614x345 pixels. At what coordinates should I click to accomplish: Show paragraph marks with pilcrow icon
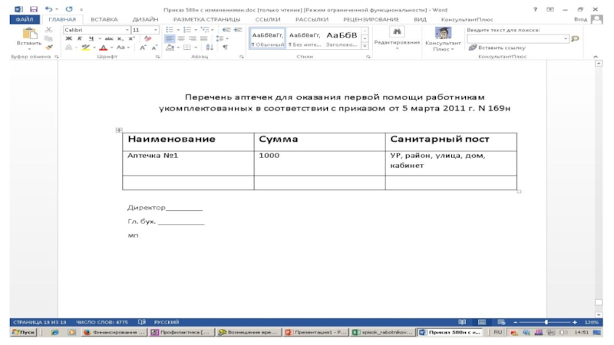point(225,47)
